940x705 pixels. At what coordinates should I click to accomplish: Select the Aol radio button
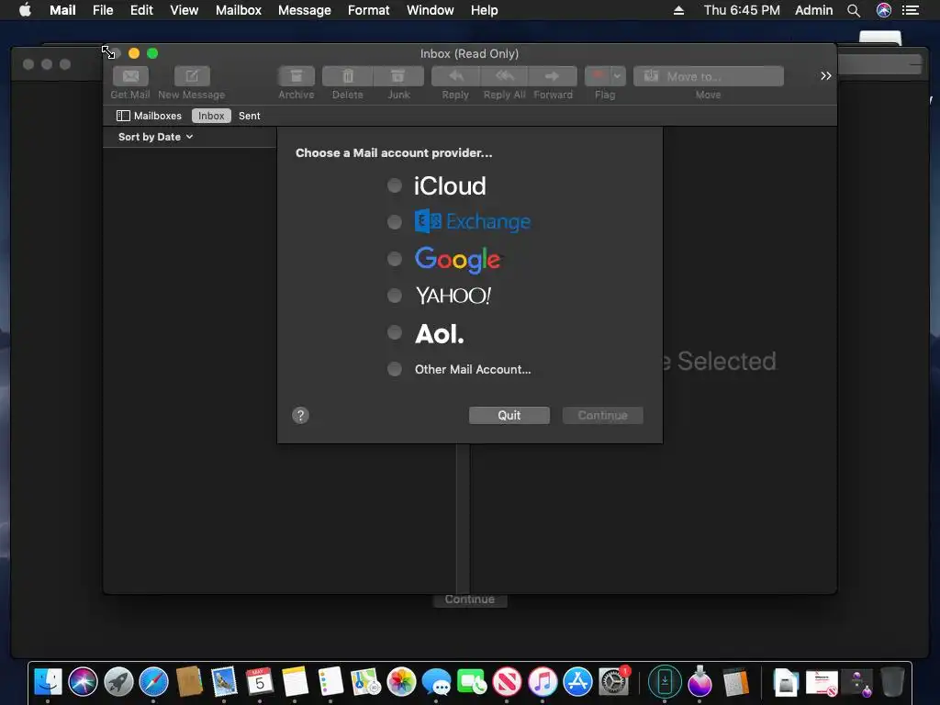click(x=395, y=332)
